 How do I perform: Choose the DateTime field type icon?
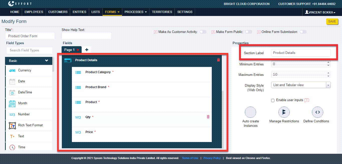(12, 92)
